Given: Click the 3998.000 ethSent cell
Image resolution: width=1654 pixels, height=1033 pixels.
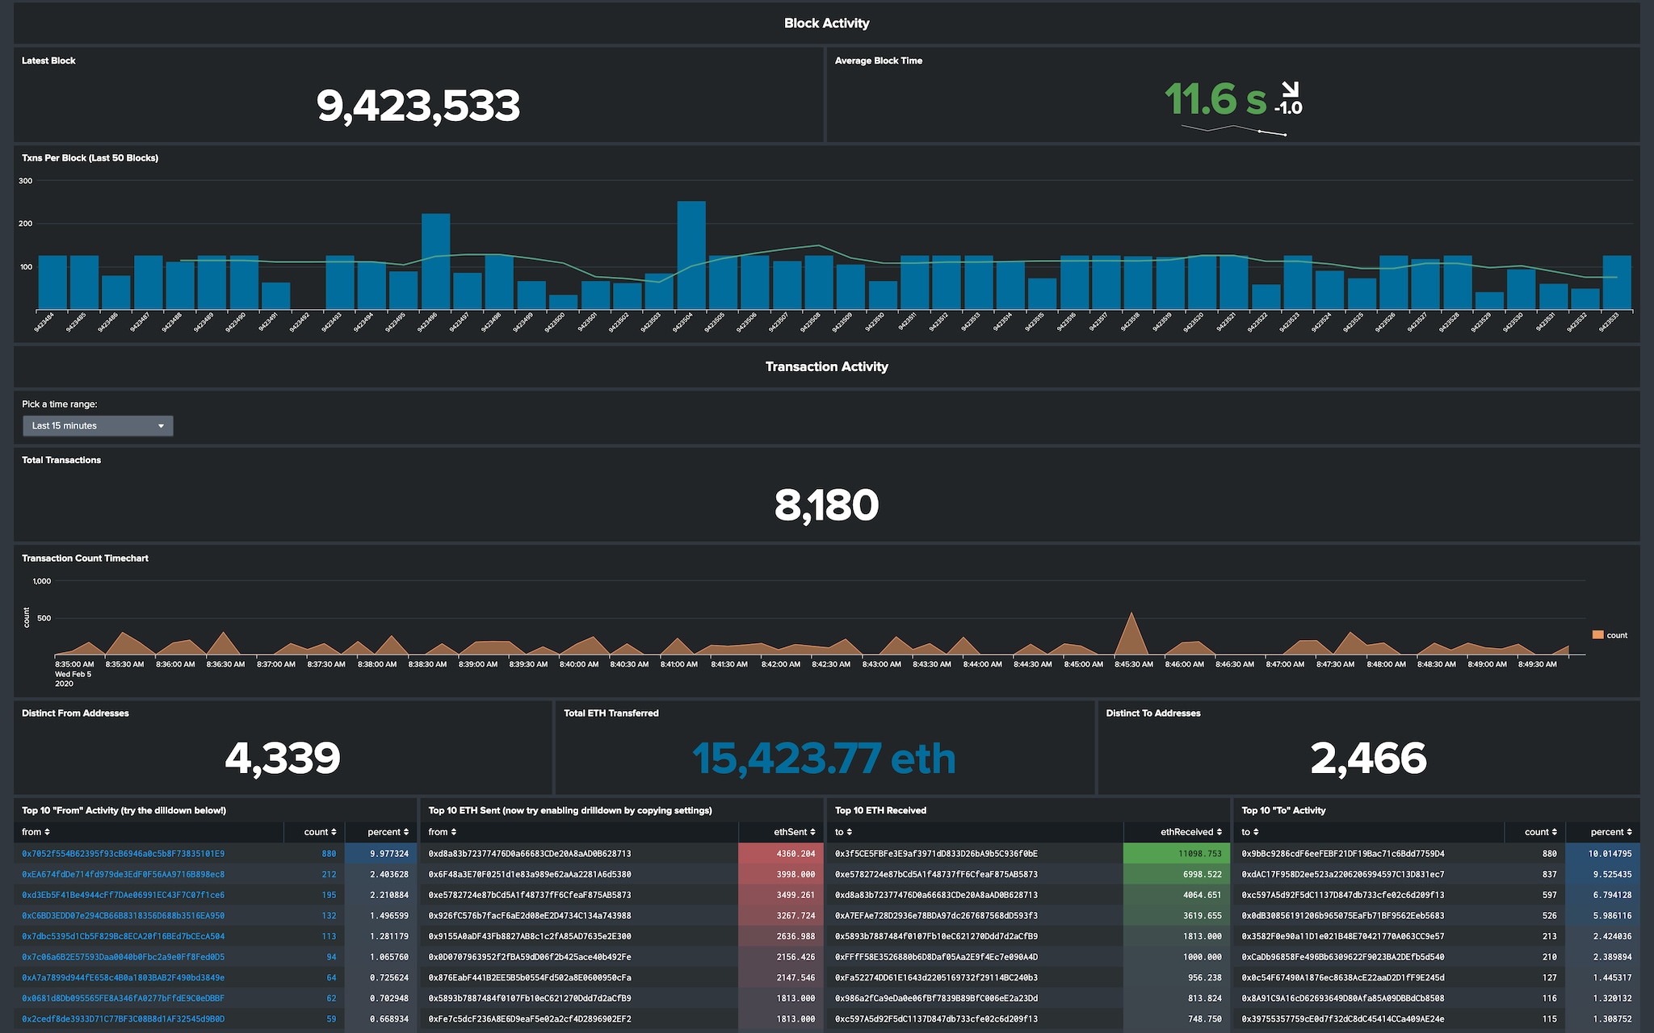Looking at the screenshot, I should [781, 874].
